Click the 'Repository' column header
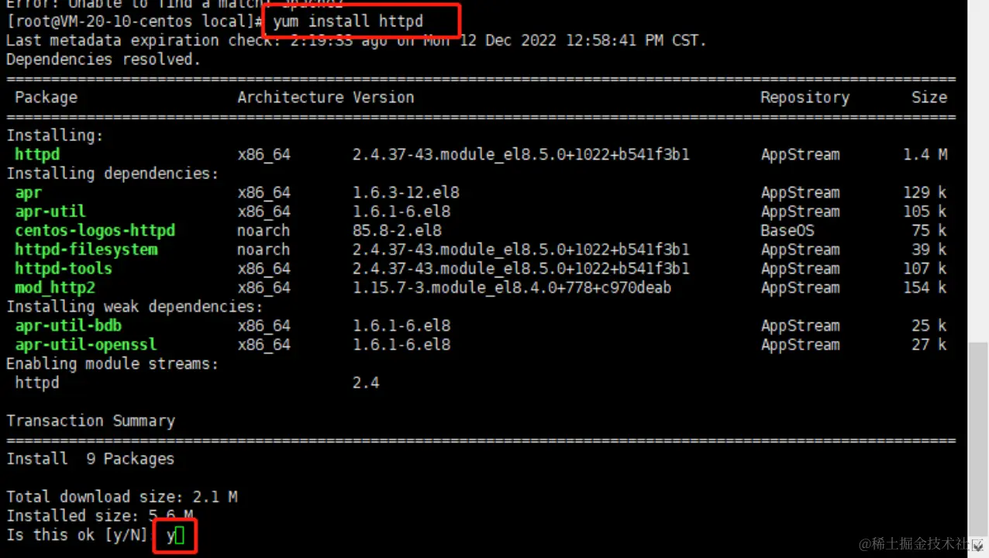This screenshot has height=558, width=989. (805, 98)
